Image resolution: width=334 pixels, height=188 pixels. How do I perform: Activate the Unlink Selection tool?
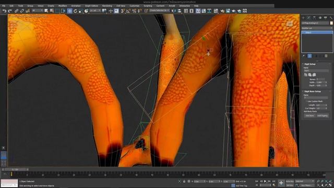tap(22, 10)
